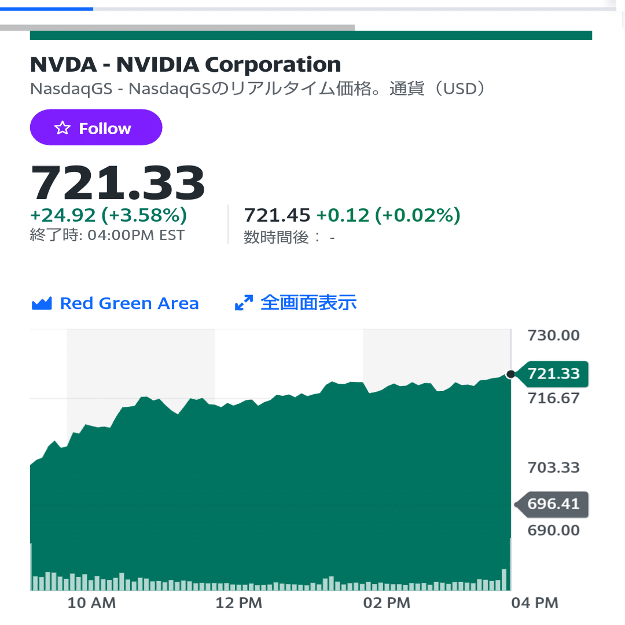Viewport: 625px width, 625px height.
Task: Click the 02 PM time axis label
Action: pyautogui.click(x=387, y=603)
